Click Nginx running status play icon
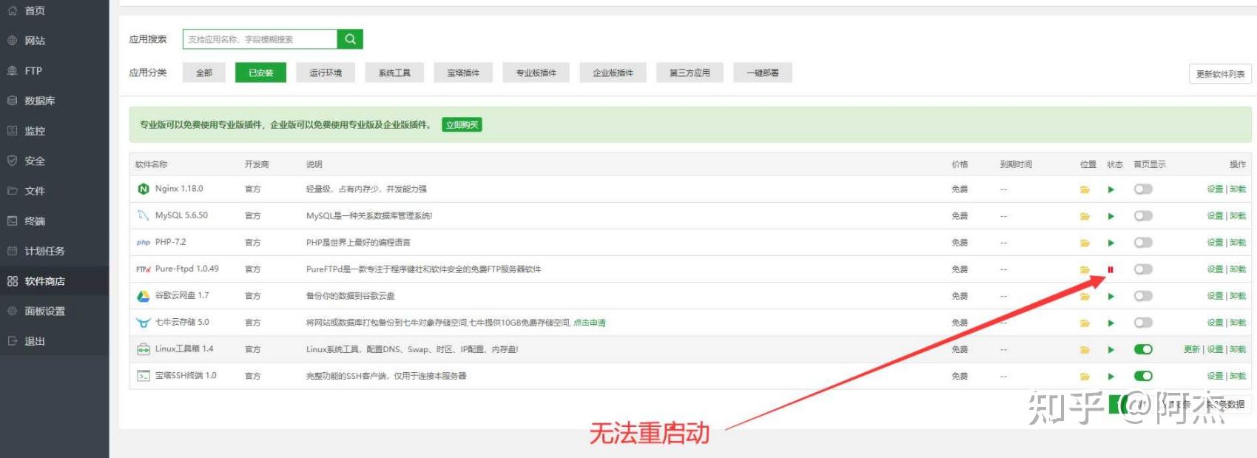1257x458 pixels. click(x=1111, y=189)
